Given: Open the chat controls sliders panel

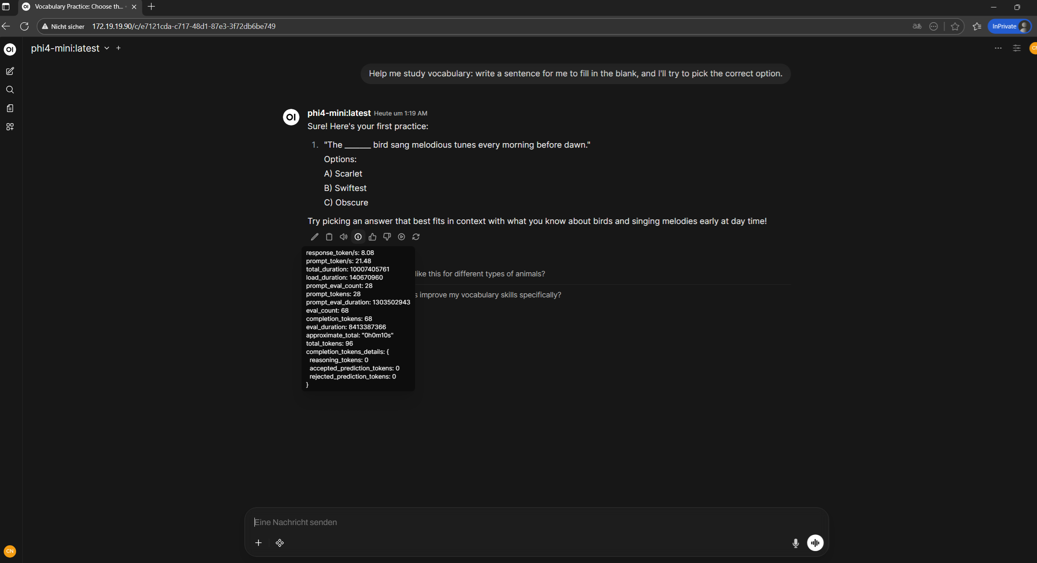Looking at the screenshot, I should click(1017, 48).
